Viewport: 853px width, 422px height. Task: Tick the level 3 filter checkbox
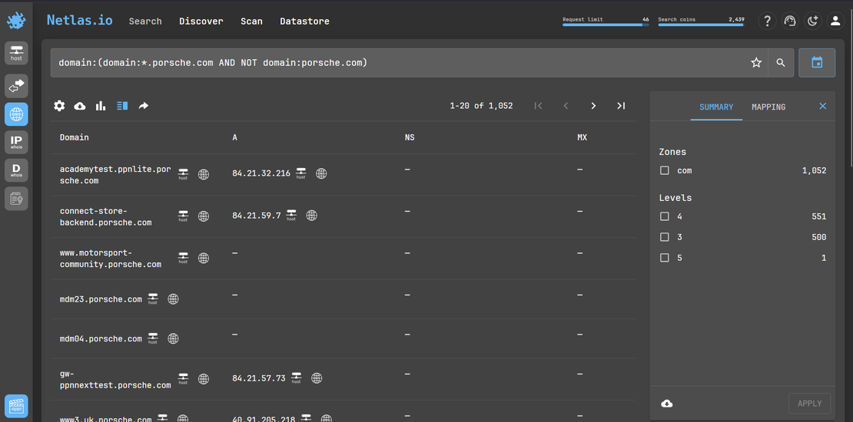coord(665,237)
